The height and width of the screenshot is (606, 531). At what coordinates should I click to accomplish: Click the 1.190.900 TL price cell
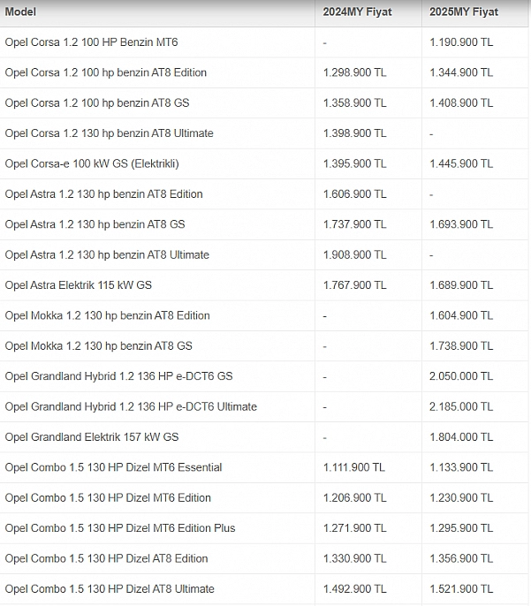[461, 42]
